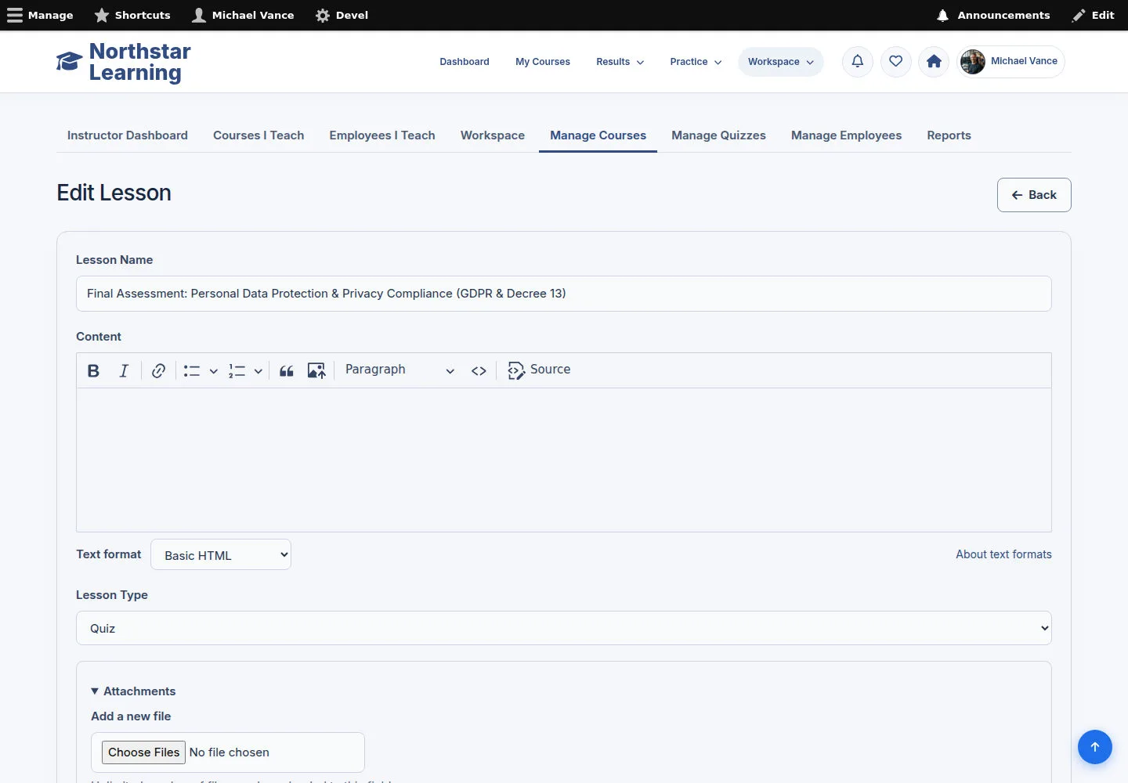
Task: Open numbered list style dropdown arrow
Action: pos(258,371)
